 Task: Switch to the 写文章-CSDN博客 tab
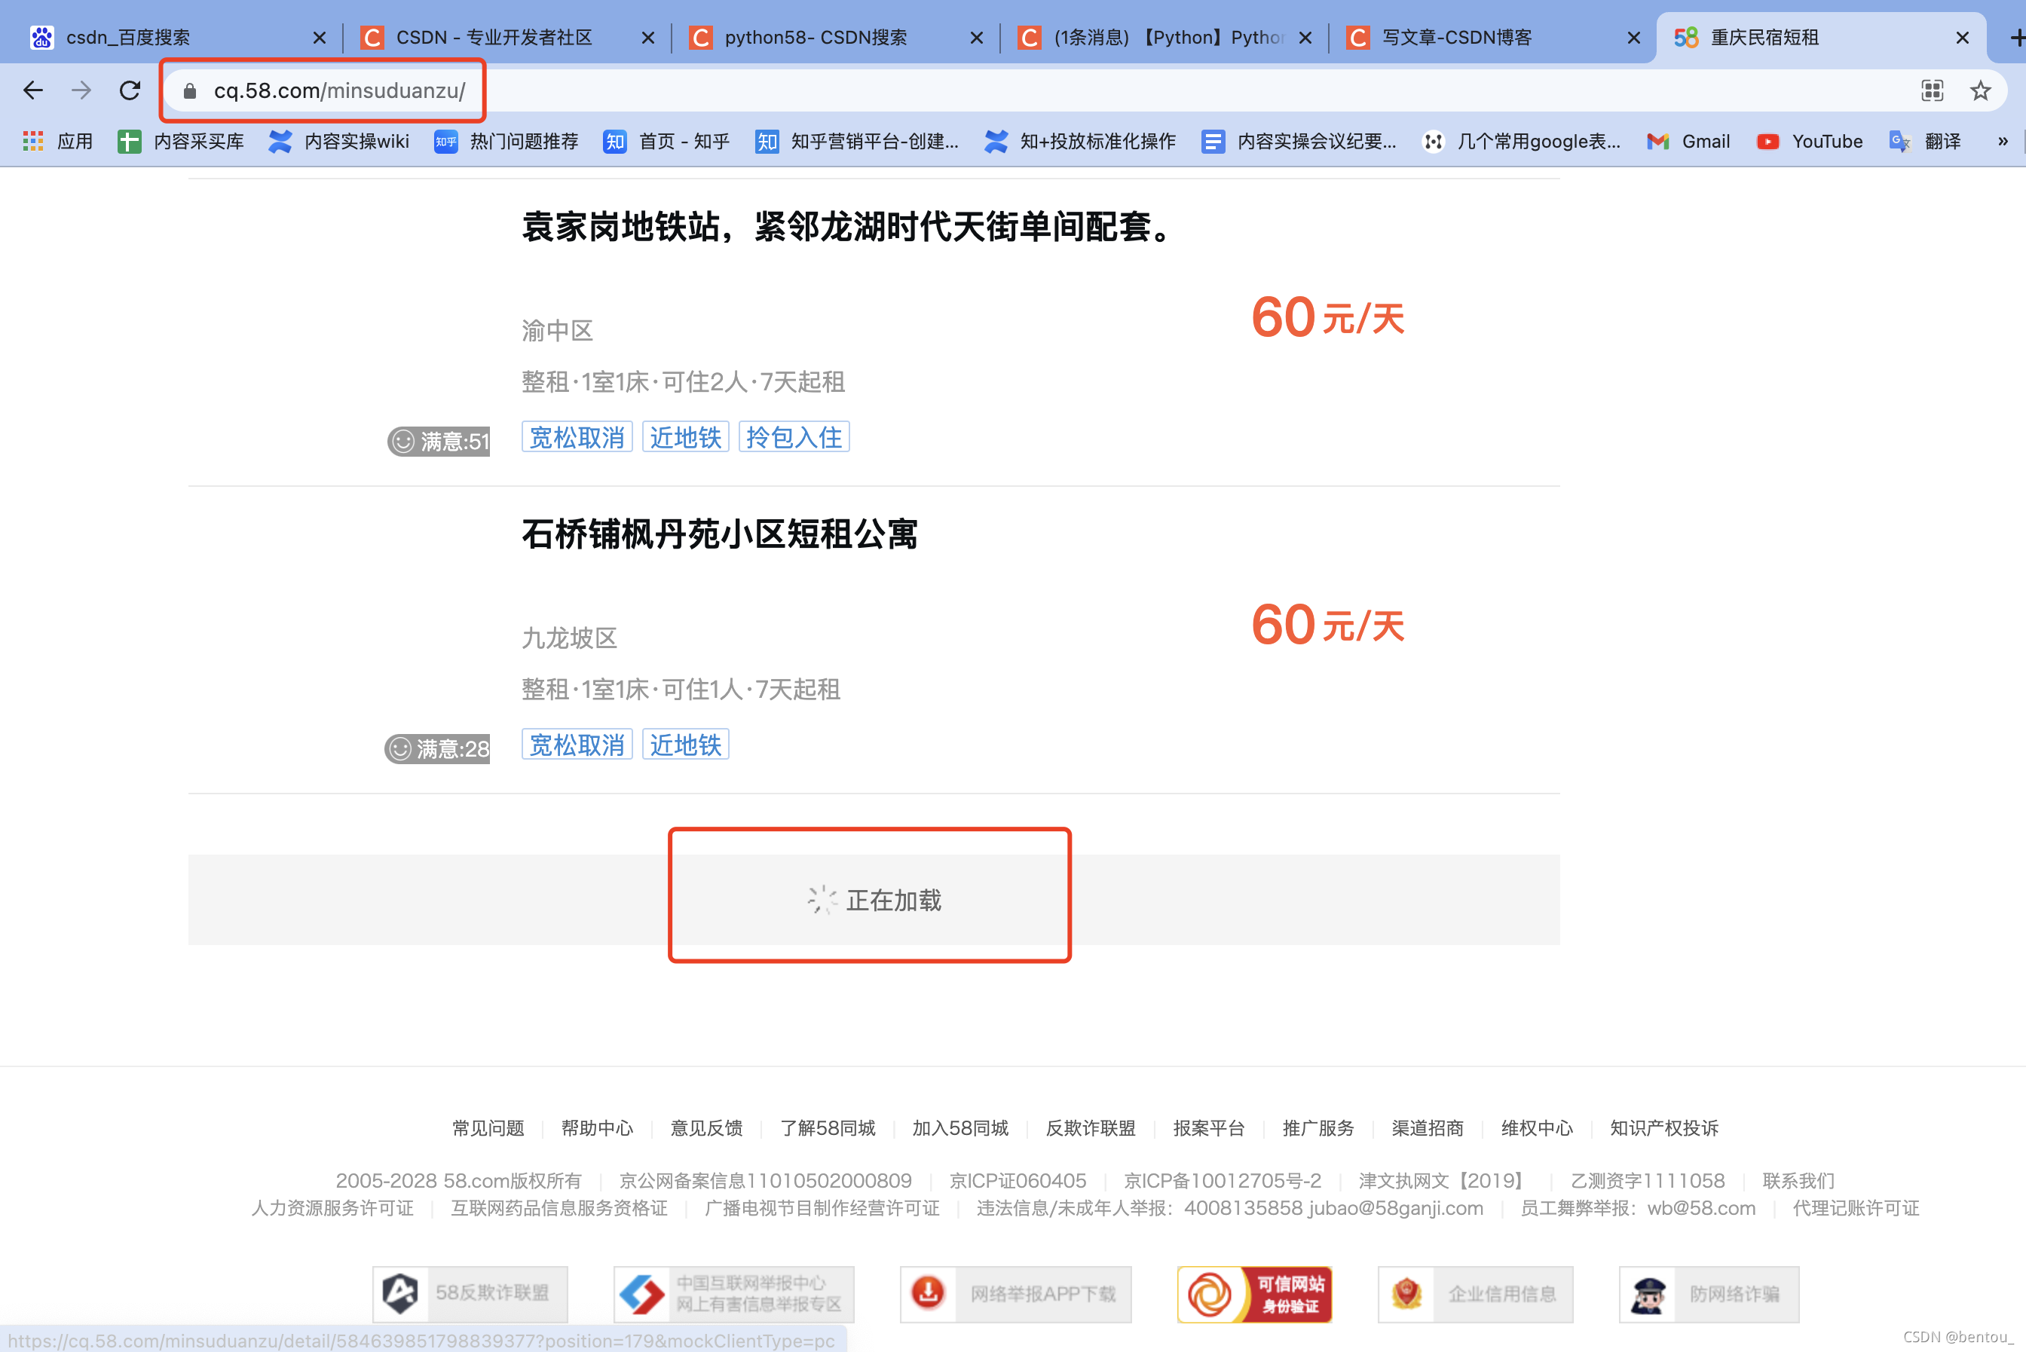point(1457,38)
